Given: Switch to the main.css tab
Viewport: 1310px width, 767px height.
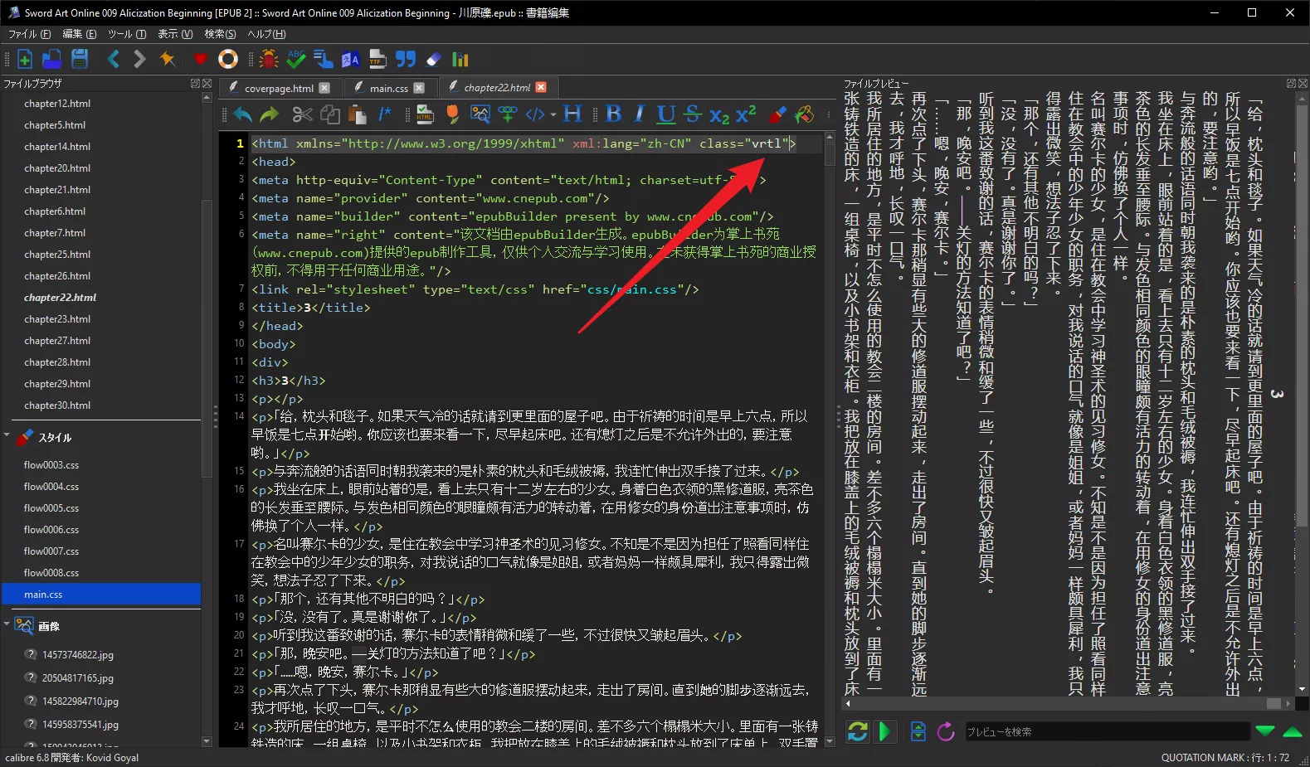Looking at the screenshot, I should pyautogui.click(x=388, y=88).
